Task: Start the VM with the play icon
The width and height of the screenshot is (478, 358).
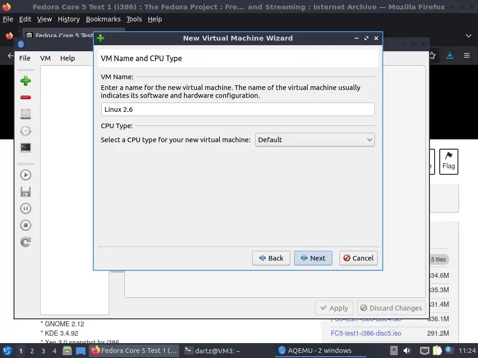Action: tap(26, 175)
